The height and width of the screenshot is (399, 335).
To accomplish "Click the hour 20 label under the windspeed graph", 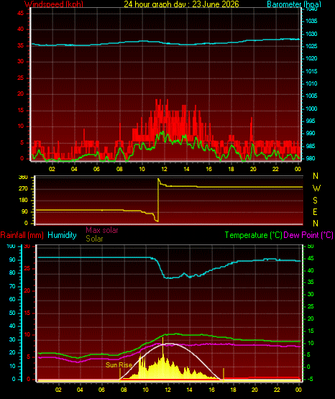I will pos(253,169).
